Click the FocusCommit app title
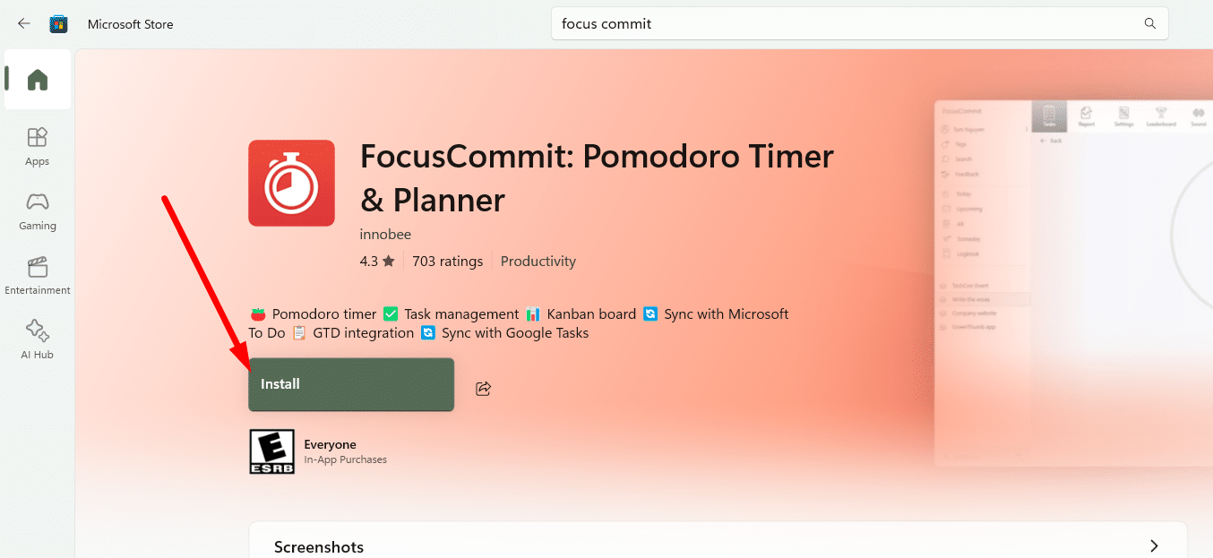The image size is (1213, 558). (597, 178)
